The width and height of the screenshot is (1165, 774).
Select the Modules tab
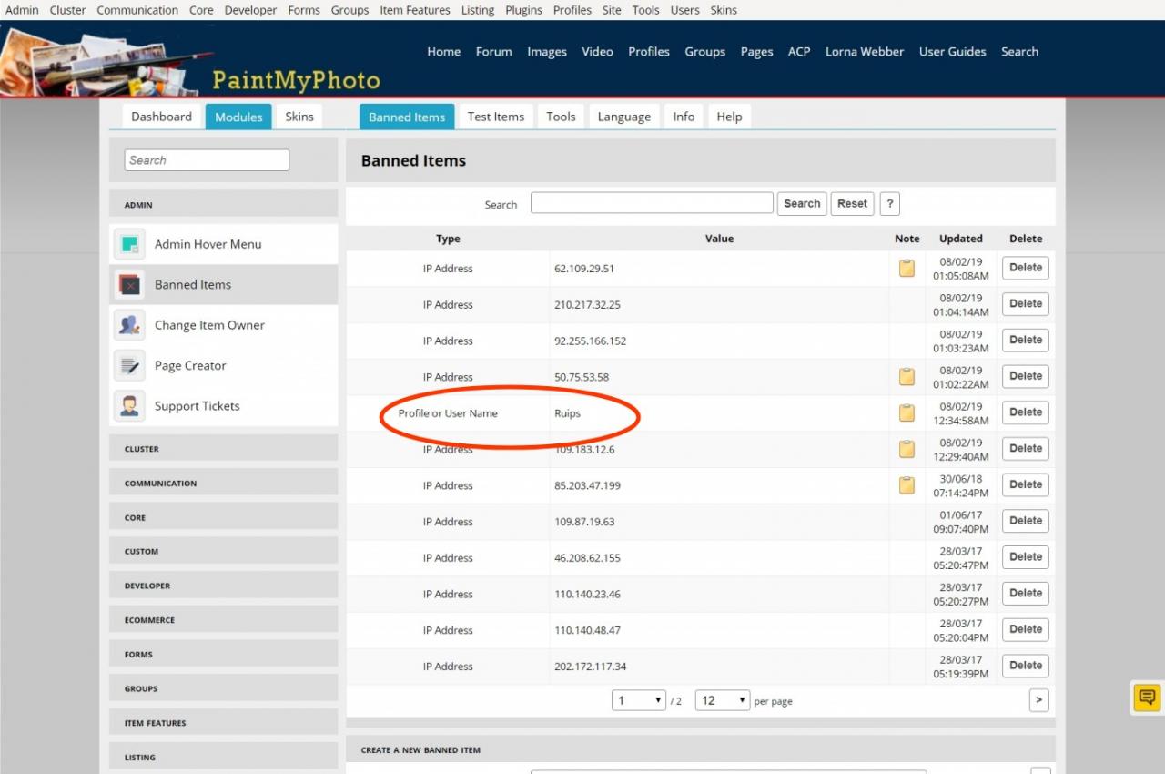[x=238, y=117]
